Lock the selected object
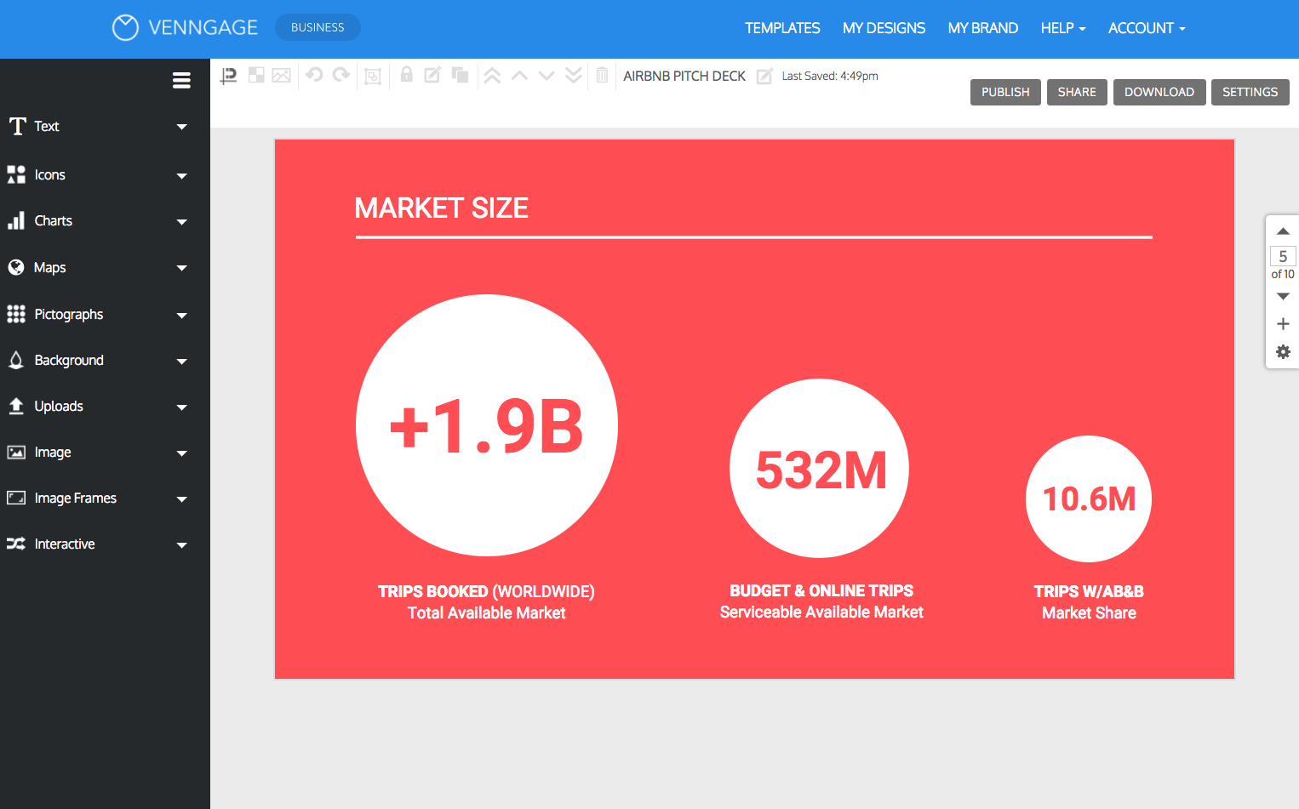This screenshot has height=809, width=1299. click(407, 75)
